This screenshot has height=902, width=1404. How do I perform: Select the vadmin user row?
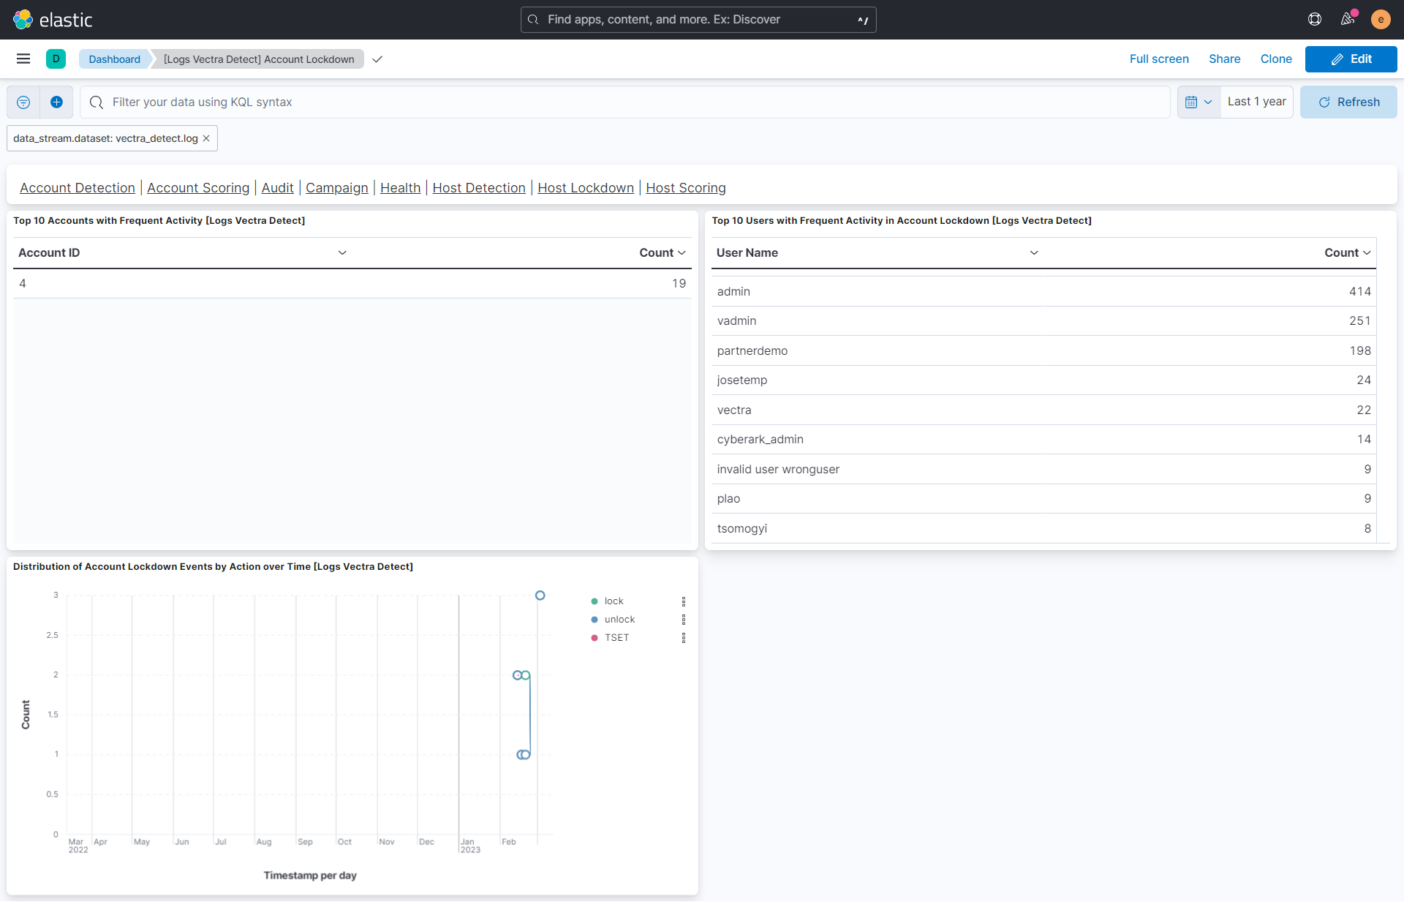(1044, 321)
